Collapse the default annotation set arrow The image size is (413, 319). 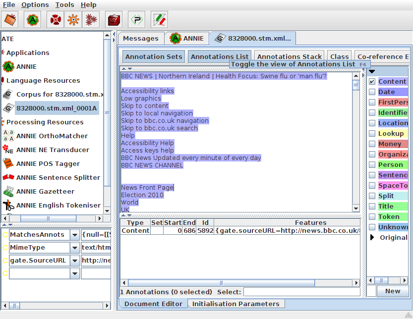coord(372,72)
